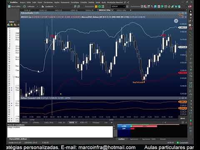
Task: Click the first layout icon in the top-right toolbar
Action: (142, 6)
